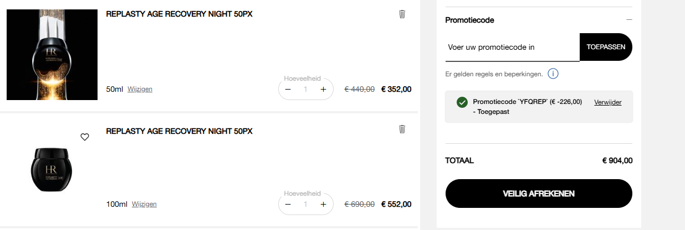Screen dimensions: 685x230
Task: Click the promo code input field
Action: click(512, 48)
